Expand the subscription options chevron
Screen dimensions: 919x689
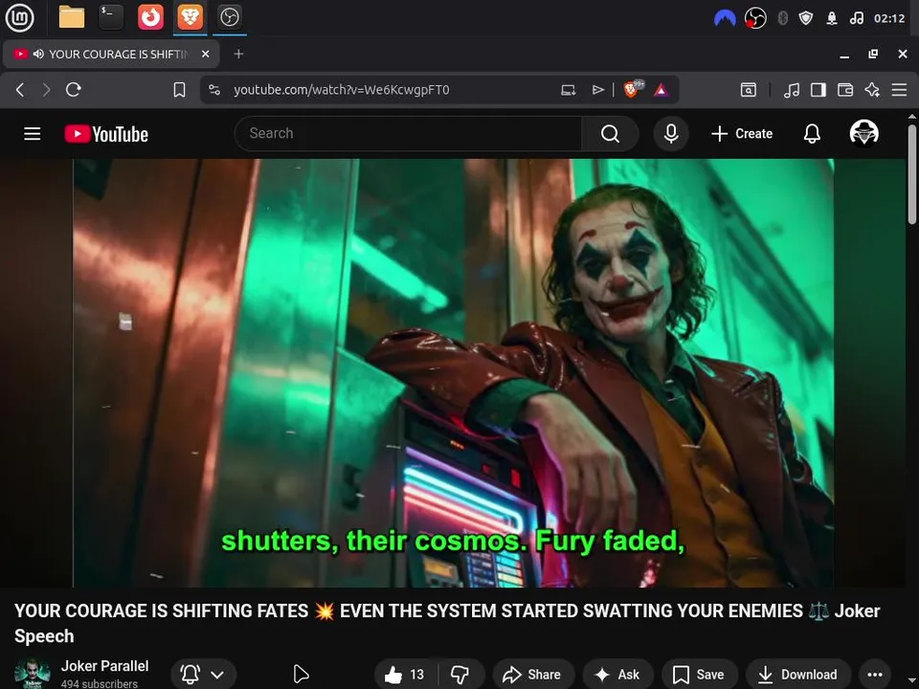[217, 675]
